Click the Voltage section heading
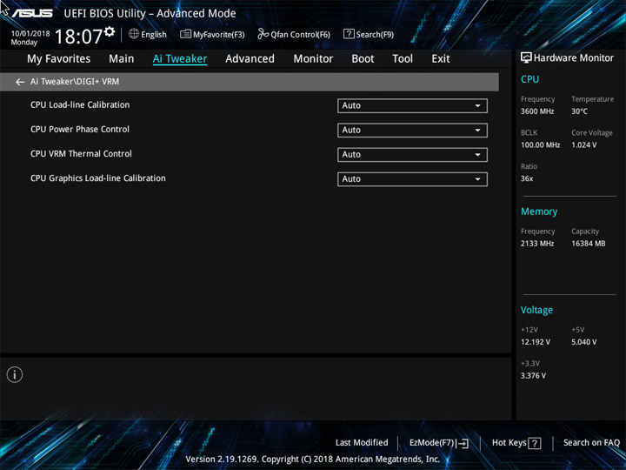This screenshot has width=626, height=470. (x=536, y=310)
